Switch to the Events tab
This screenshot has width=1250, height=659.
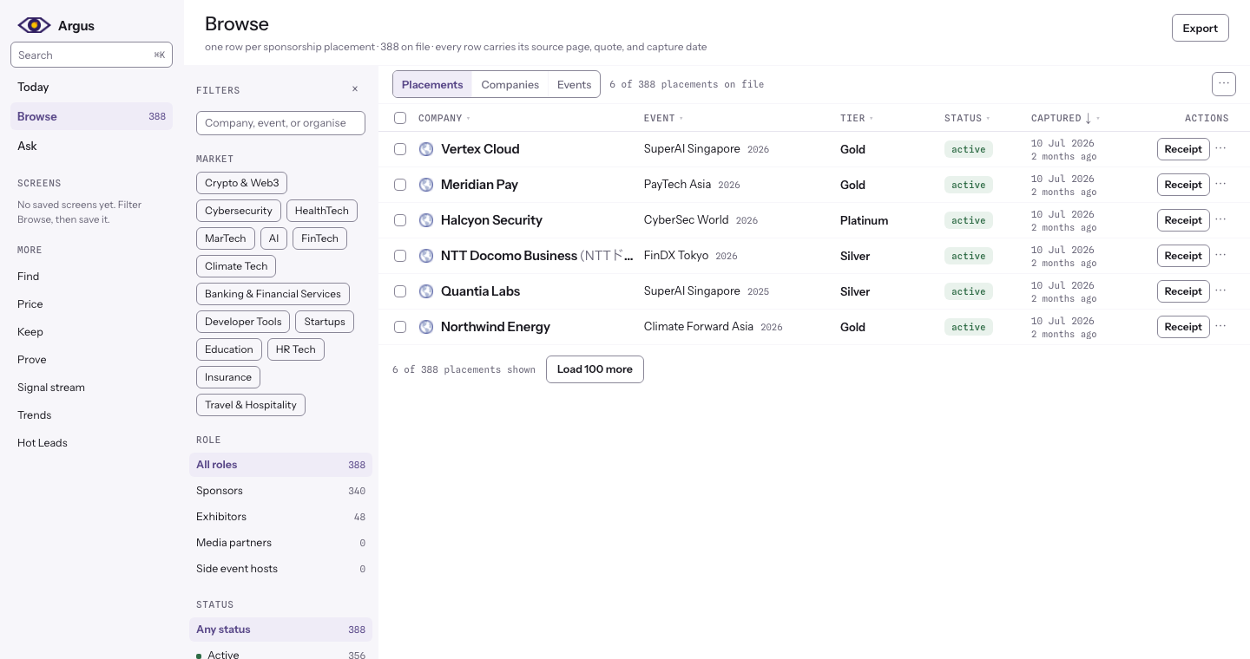coord(574,84)
